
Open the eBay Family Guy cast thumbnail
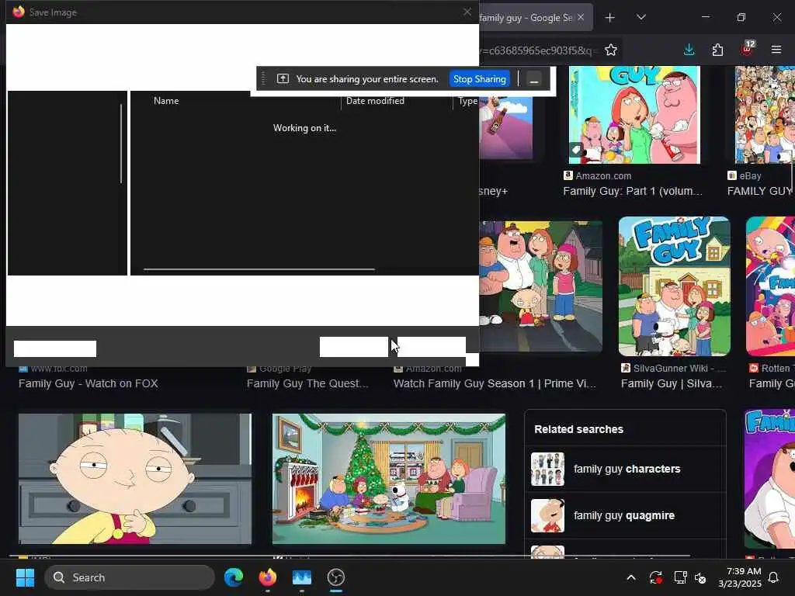(765, 115)
